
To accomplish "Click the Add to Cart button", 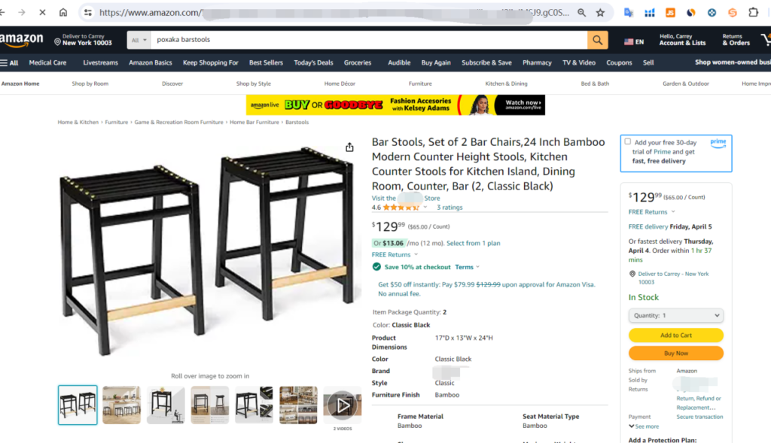I will click(x=675, y=335).
